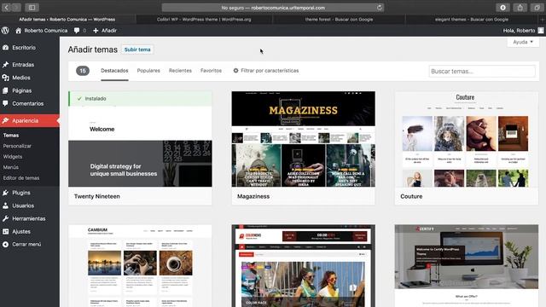Show Safari tab overview icon
546x307 pixels.
tap(537, 8)
